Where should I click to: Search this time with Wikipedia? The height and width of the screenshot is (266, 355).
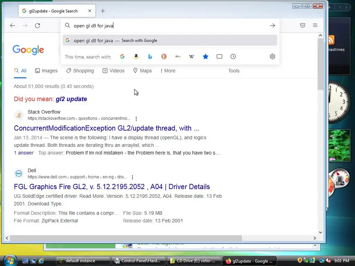pyautogui.click(x=191, y=56)
